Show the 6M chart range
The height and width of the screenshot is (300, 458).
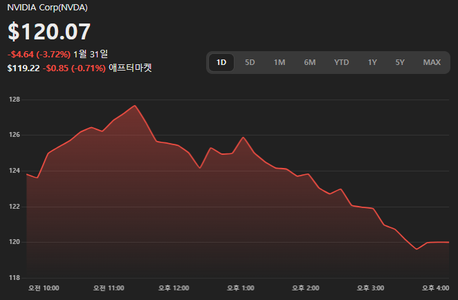point(310,62)
